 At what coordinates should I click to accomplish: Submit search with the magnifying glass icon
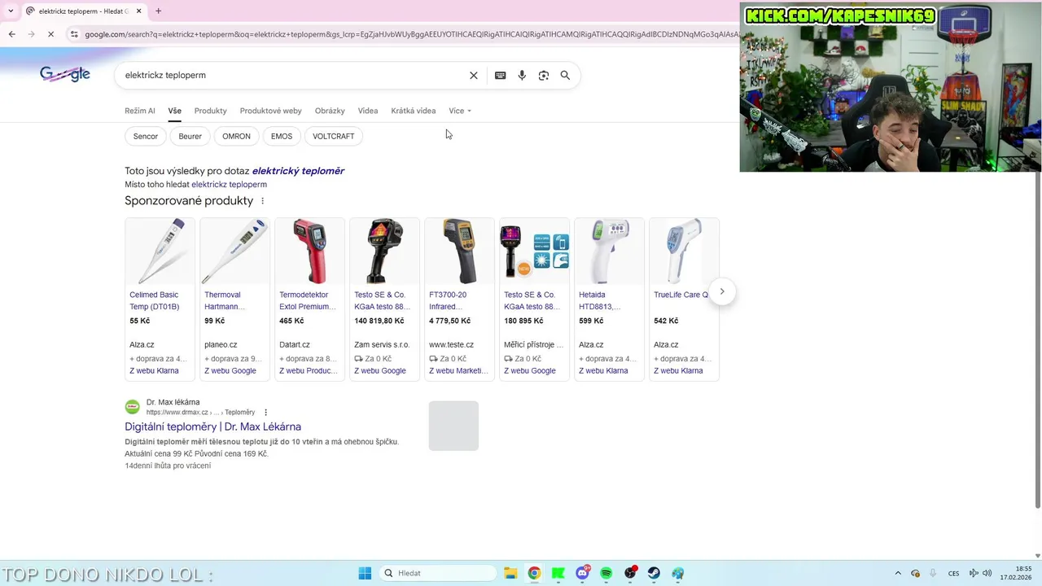coord(565,75)
